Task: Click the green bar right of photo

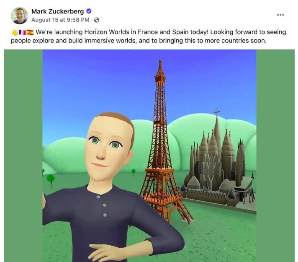Action: [x=275, y=156]
